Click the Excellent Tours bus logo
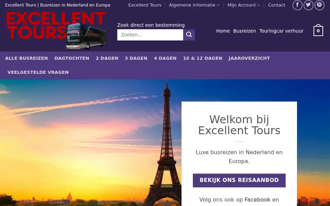This screenshot has width=330, height=206. [56, 31]
